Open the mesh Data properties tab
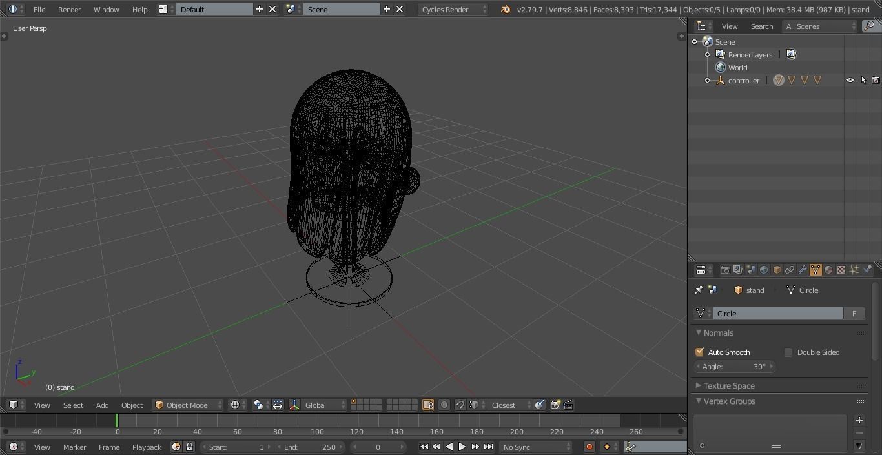882x455 pixels. [815, 270]
